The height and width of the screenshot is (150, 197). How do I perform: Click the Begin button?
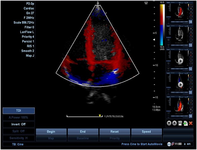point(51,132)
